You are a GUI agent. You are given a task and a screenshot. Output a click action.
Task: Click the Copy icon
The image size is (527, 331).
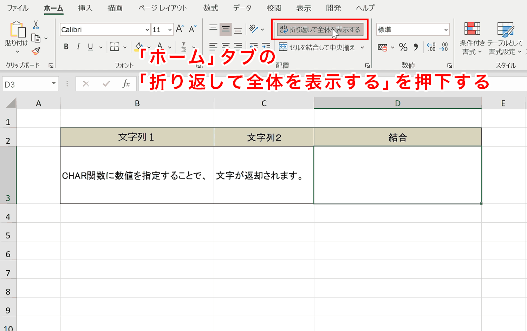[x=36, y=38]
